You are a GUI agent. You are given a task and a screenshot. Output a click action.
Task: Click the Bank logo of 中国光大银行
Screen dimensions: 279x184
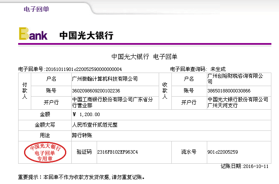(33, 34)
